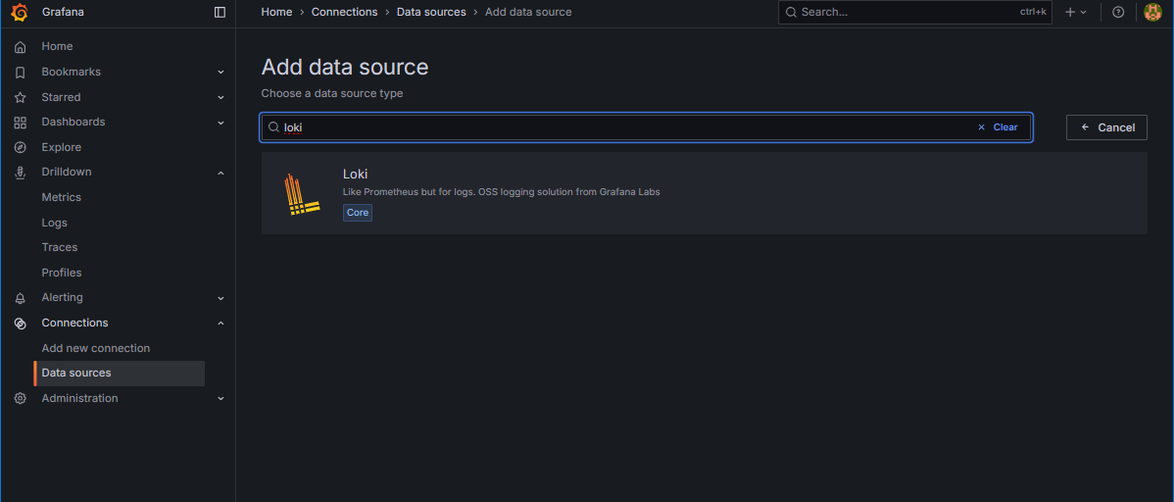The image size is (1174, 502).
Task: Toggle the sidebar dock menu icon
Action: pyautogui.click(x=220, y=12)
